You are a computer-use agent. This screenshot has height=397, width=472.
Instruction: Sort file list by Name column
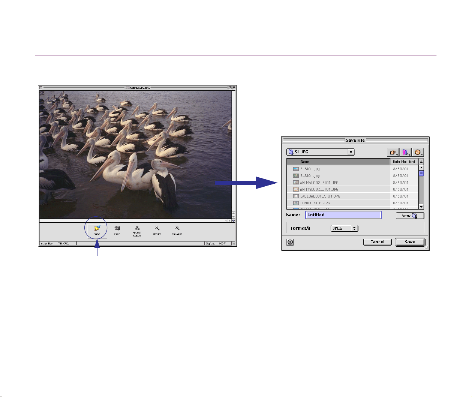pyautogui.click(x=339, y=162)
